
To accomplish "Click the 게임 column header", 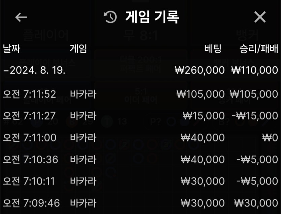I will (78, 49).
